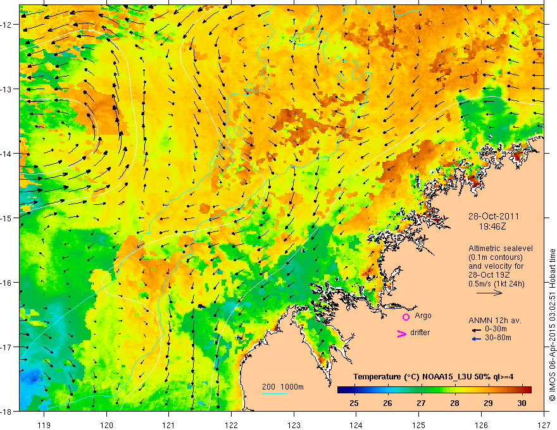Click the vertical IMOS copyright timestamp text
557x430 pixels.
pos(553,325)
